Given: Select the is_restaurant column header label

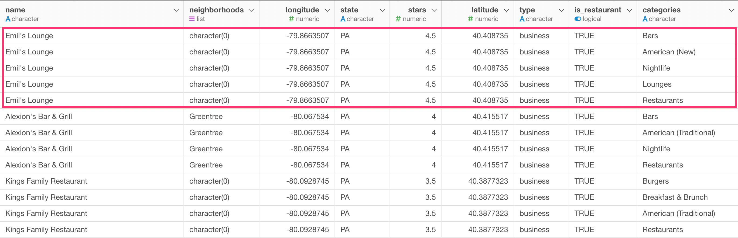Looking at the screenshot, I should pos(598,10).
